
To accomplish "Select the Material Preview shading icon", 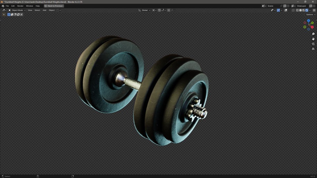I will [x=304, y=10].
